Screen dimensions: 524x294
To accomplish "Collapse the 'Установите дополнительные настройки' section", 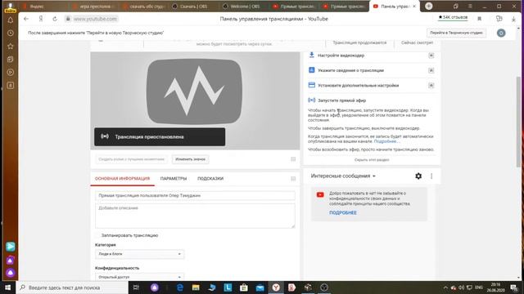I will coord(431,85).
